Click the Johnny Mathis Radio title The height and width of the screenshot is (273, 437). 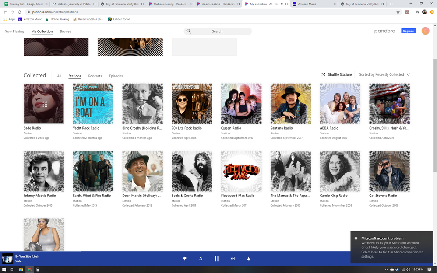click(x=39, y=196)
